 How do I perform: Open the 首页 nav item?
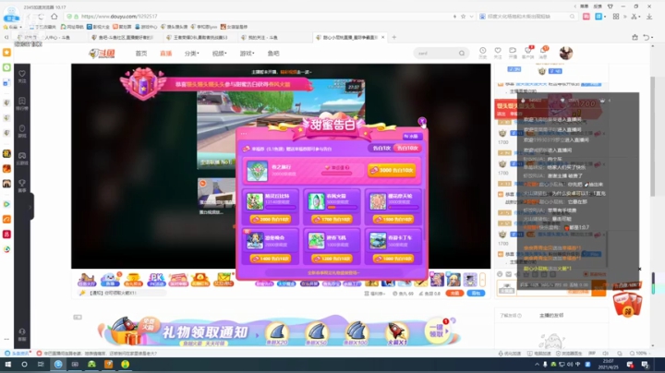(141, 54)
